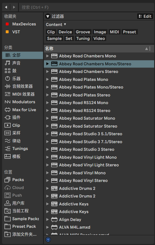Select Abbey Road Plates Mono/Stereo
This screenshot has width=155, height=245.
tap(99, 87)
